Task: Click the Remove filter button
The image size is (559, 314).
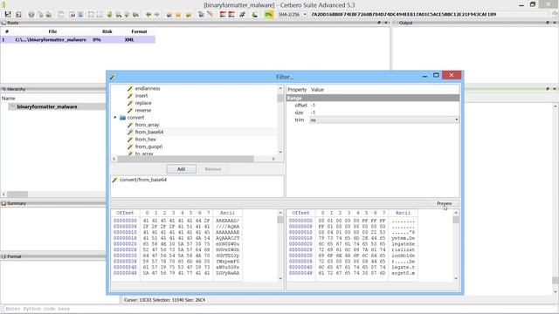Action: tap(213, 169)
